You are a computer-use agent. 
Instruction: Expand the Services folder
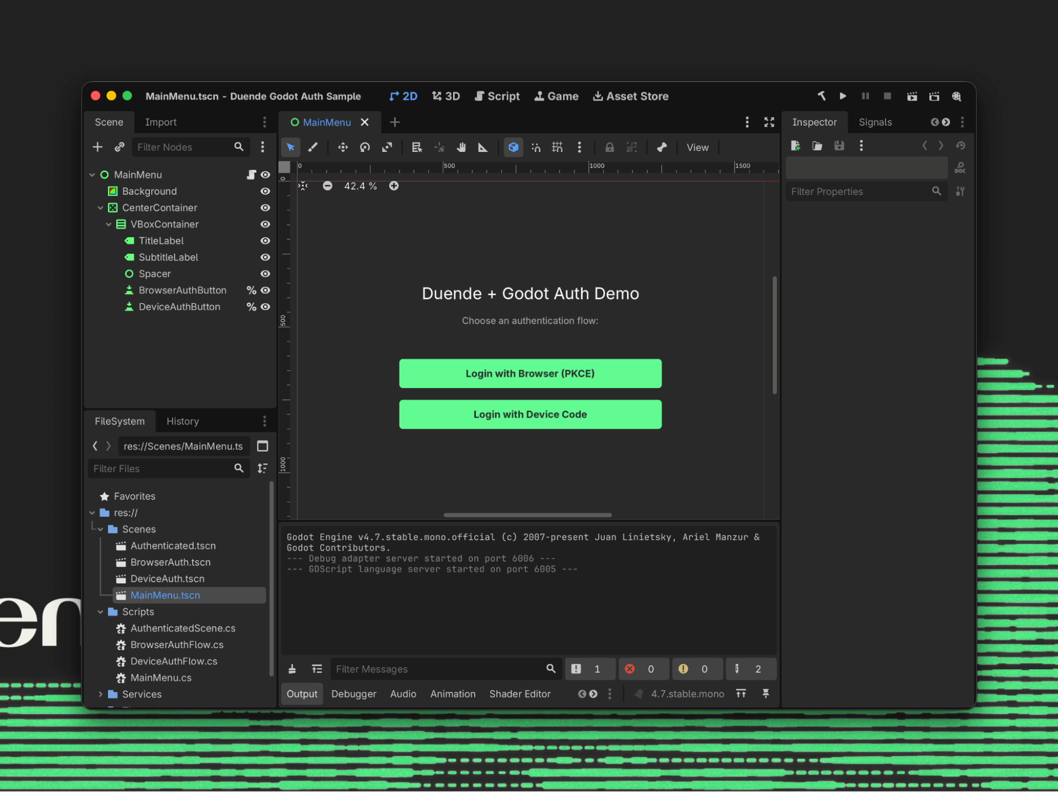101,694
